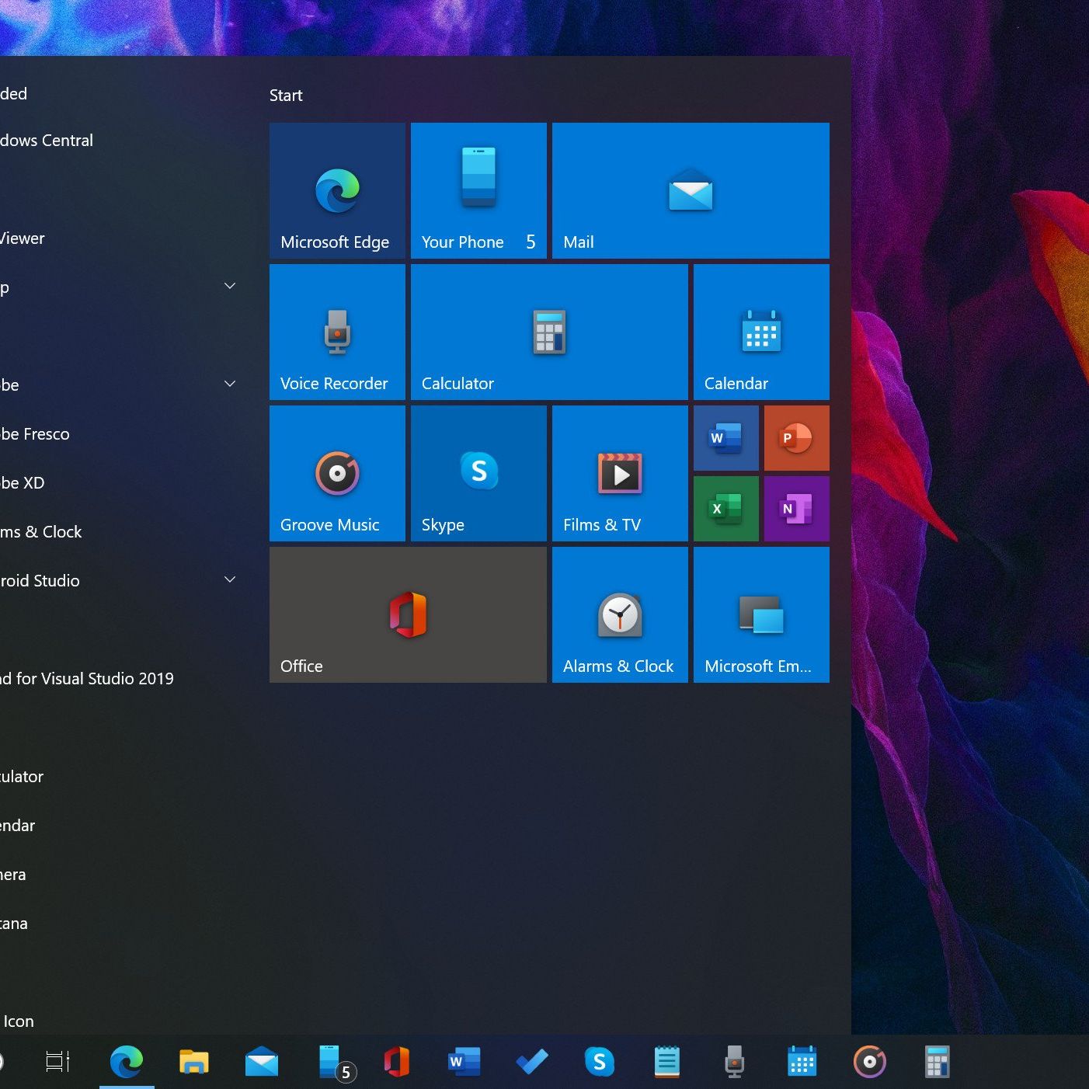Select Adobe XD in the app list
Screen dimensions: 1089x1089
[23, 483]
